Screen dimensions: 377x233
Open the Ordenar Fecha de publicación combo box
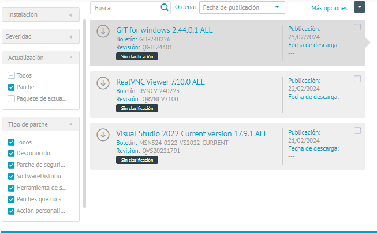pos(242,7)
